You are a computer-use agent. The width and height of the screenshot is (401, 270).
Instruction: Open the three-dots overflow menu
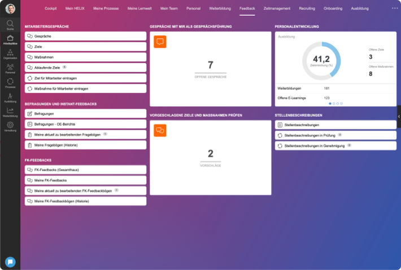[x=395, y=8]
